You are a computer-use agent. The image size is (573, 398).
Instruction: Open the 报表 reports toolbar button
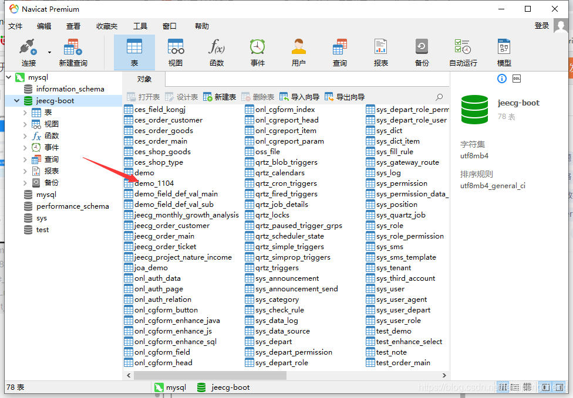click(380, 53)
